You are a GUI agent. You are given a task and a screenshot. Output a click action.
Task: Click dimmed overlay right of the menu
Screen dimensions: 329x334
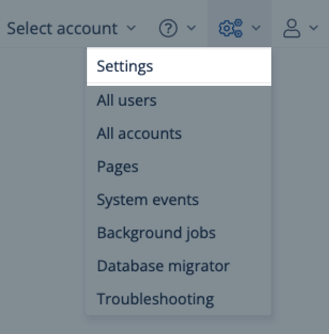pyautogui.click(x=301, y=180)
